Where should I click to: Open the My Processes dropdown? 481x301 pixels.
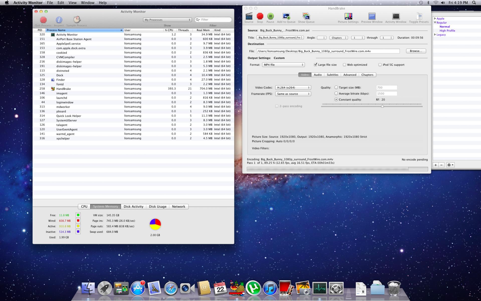click(167, 20)
